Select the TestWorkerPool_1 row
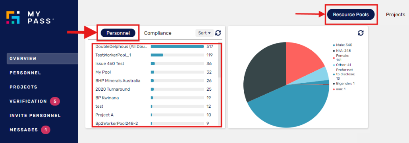Viewport: 409px width, 143px height. point(154,55)
